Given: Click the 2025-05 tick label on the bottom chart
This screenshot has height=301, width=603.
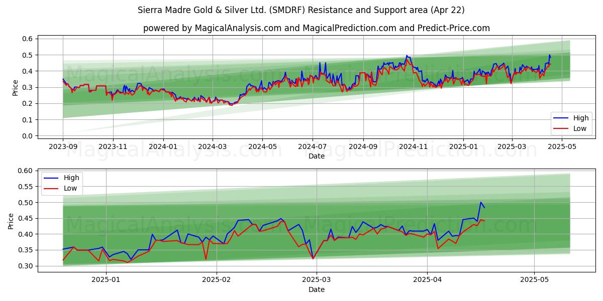Looking at the screenshot, I should pos(534,280).
